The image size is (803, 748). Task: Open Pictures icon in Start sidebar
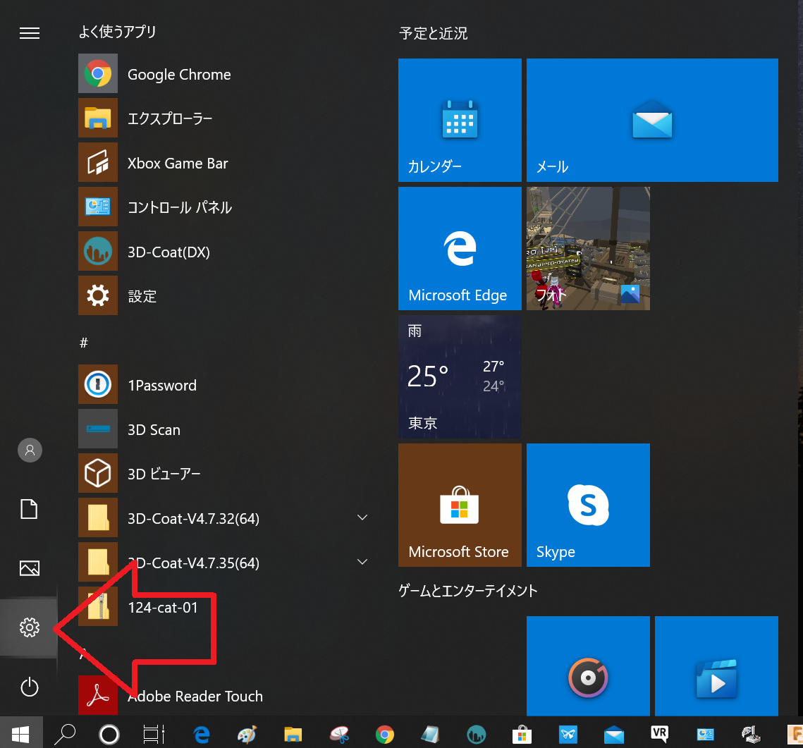click(x=29, y=568)
